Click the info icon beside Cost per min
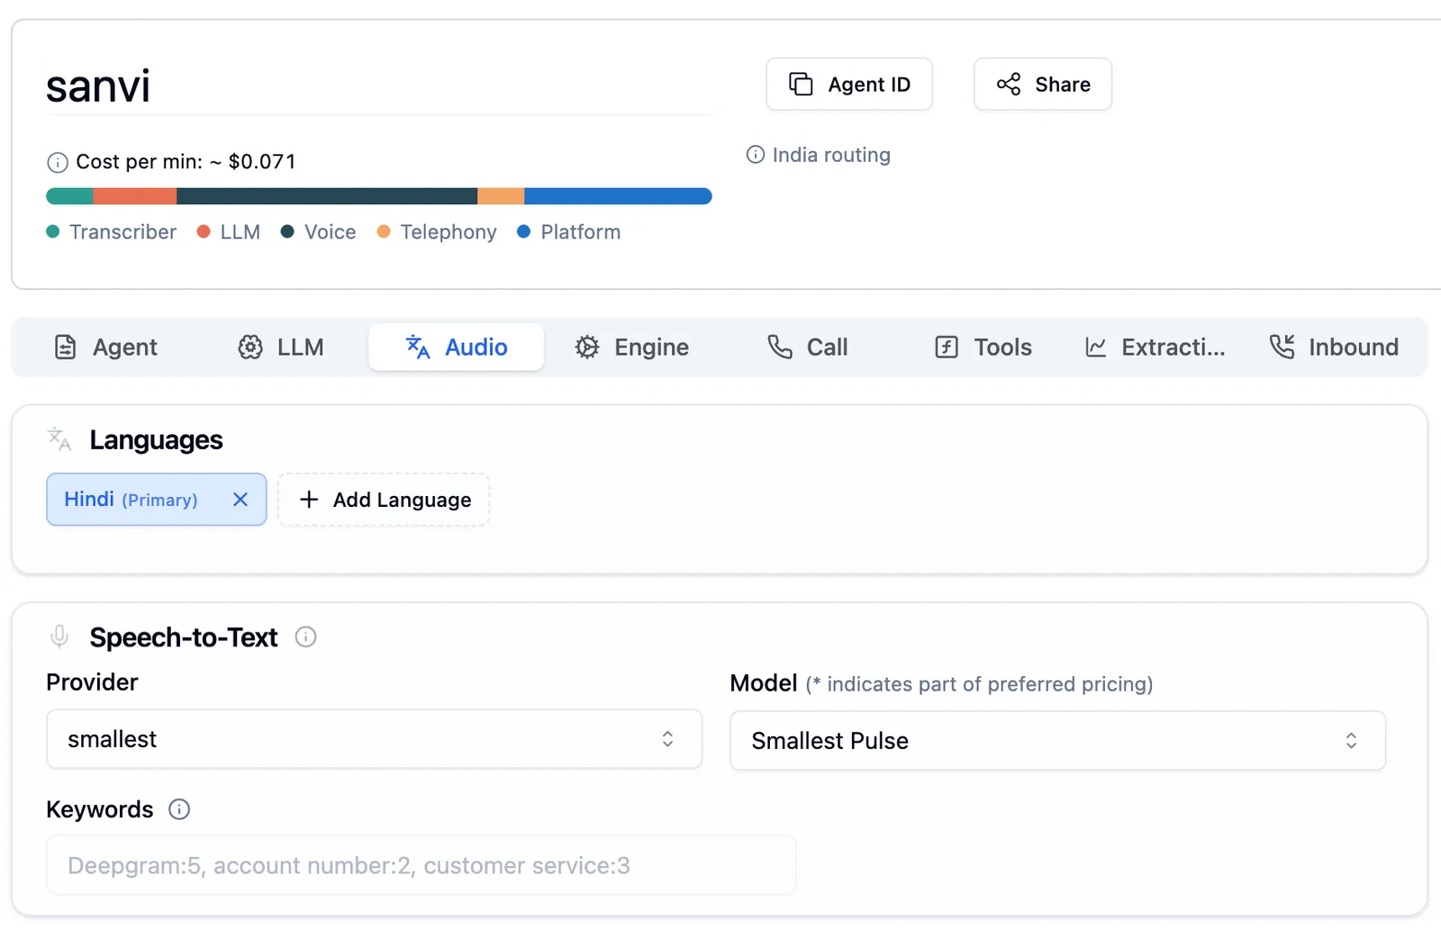Image resolution: width=1441 pixels, height=930 pixels. (57, 162)
